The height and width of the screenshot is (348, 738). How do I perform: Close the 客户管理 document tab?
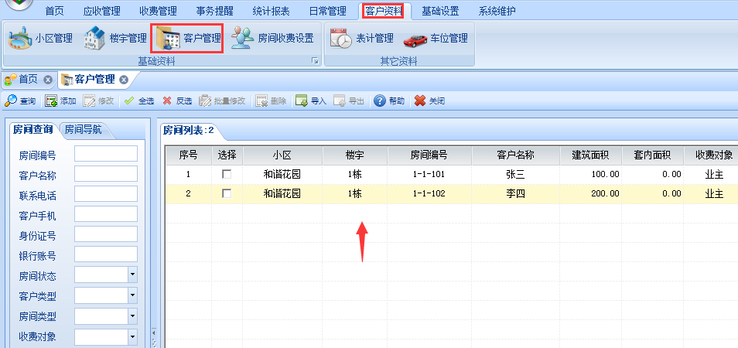click(124, 80)
